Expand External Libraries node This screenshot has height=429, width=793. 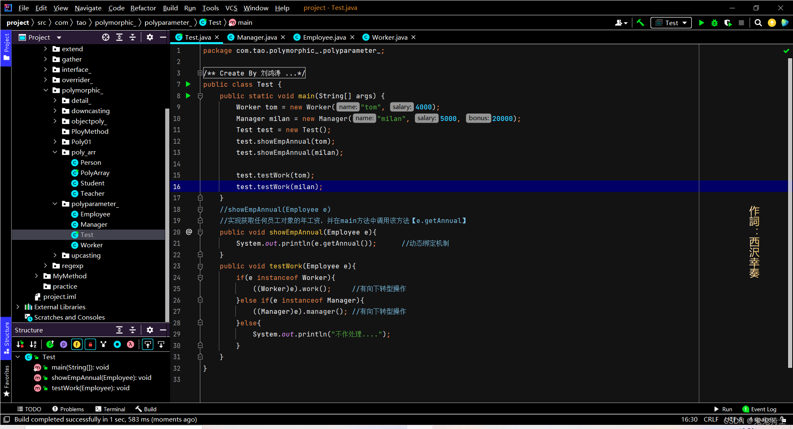pos(18,307)
